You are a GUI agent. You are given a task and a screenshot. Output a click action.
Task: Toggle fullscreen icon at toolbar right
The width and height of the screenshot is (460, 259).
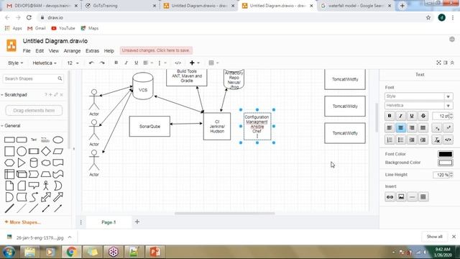click(x=438, y=63)
